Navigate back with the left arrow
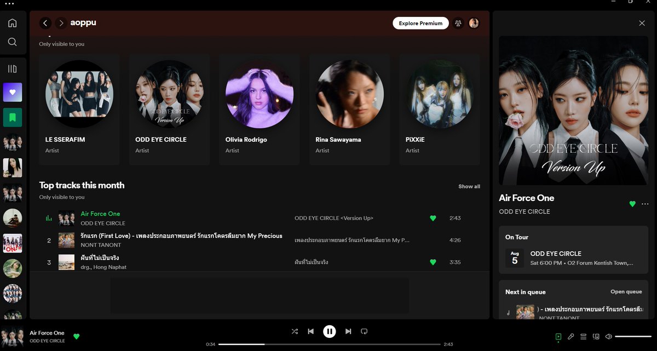 45,23
